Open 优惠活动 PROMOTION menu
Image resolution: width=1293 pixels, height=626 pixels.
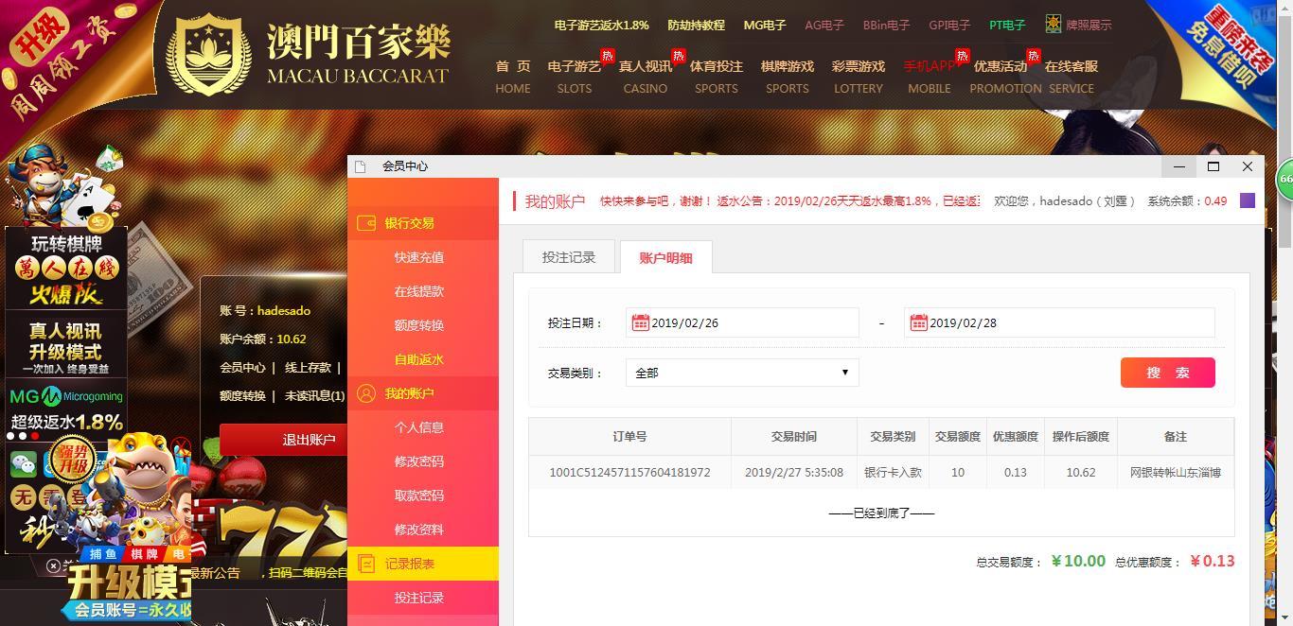(x=1005, y=77)
